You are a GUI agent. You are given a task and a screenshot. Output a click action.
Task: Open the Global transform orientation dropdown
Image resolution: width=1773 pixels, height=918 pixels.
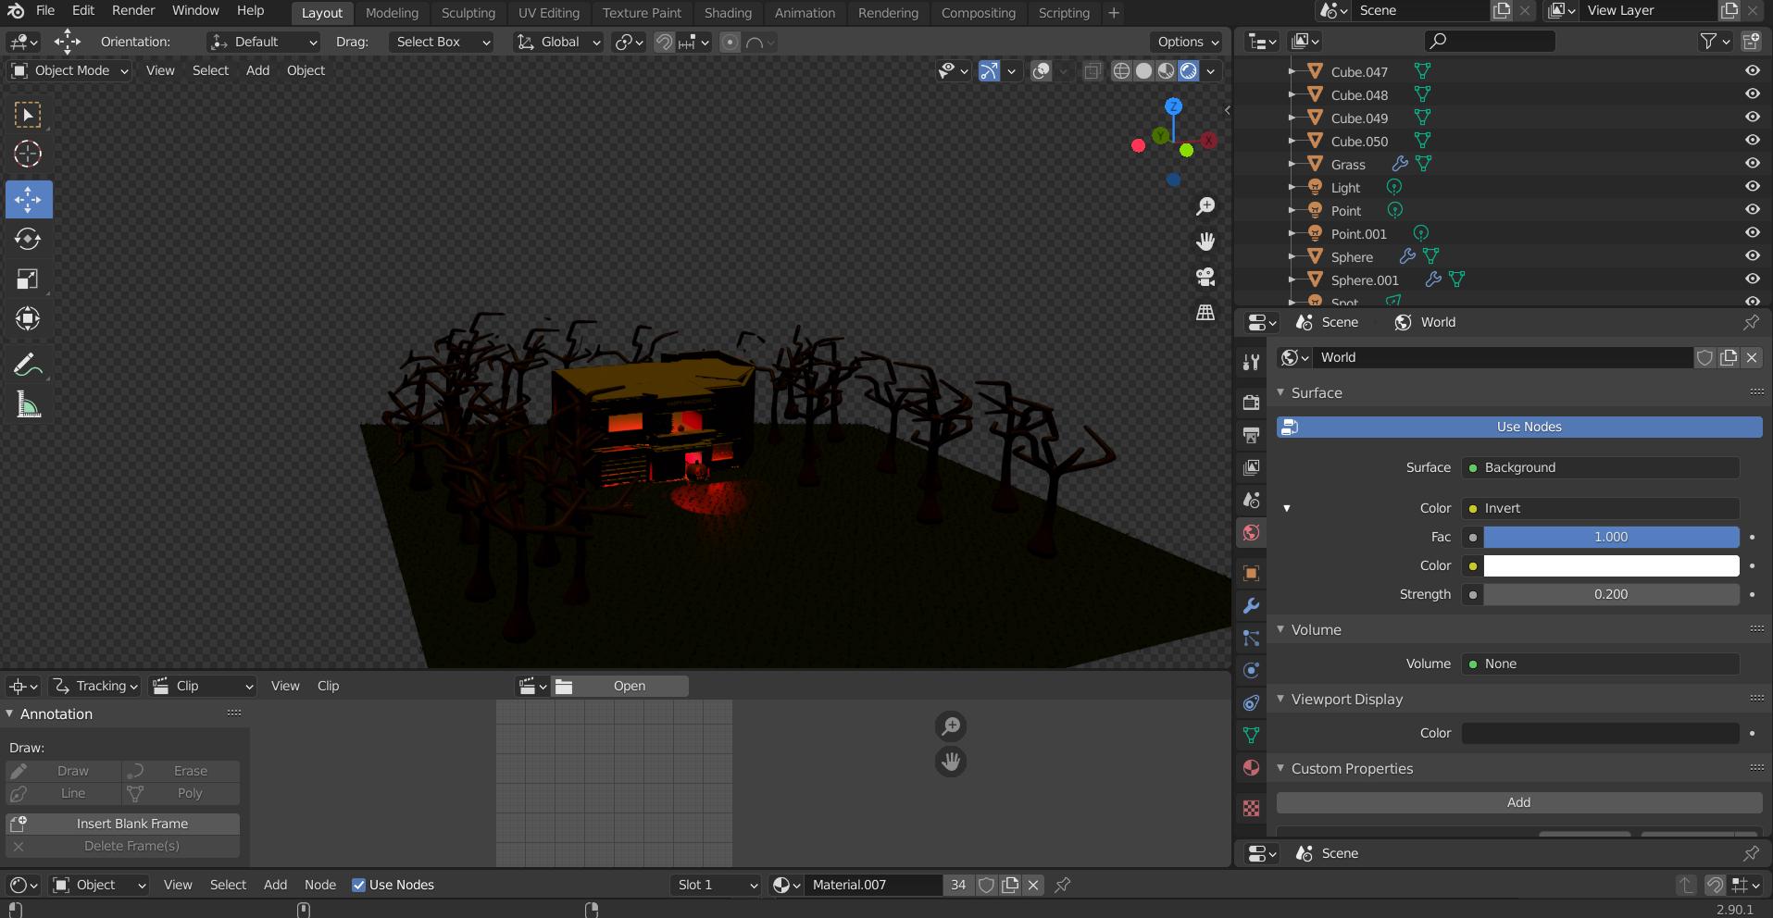(x=558, y=42)
